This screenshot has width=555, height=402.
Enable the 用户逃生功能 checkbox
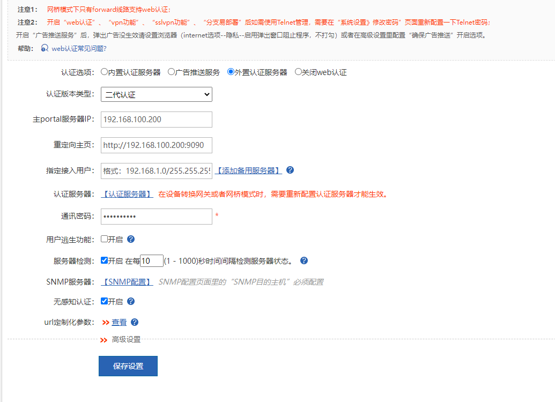coord(105,239)
